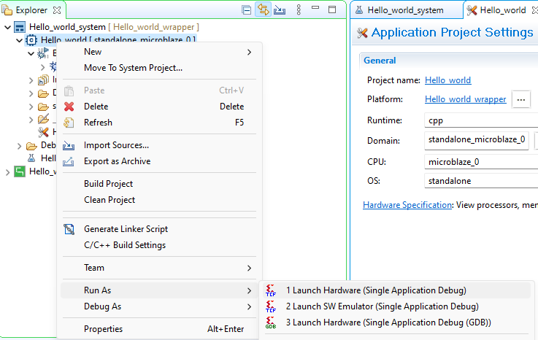The image size is (538, 340).
Task: Open the Hello_world_wrapper platform link
Action: (465, 99)
